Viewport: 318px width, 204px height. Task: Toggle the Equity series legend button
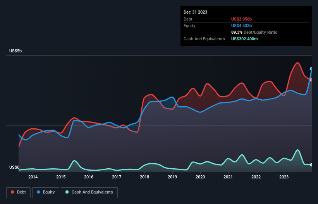[46, 192]
